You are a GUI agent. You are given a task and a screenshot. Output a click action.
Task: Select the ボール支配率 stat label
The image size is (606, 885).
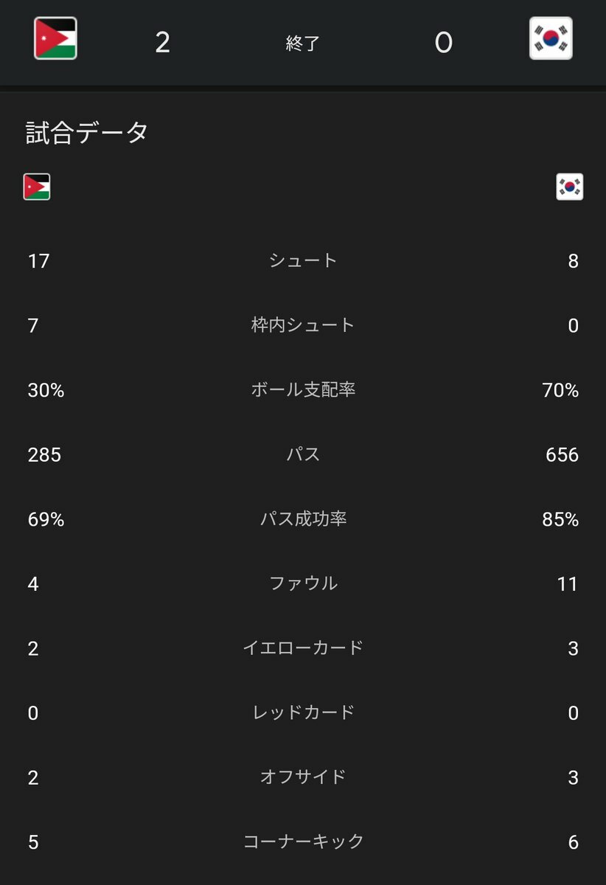click(302, 390)
